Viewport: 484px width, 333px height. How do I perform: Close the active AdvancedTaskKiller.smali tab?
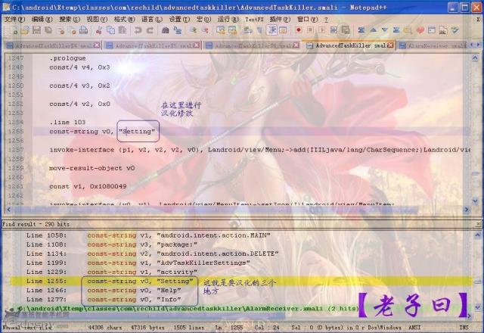point(390,45)
